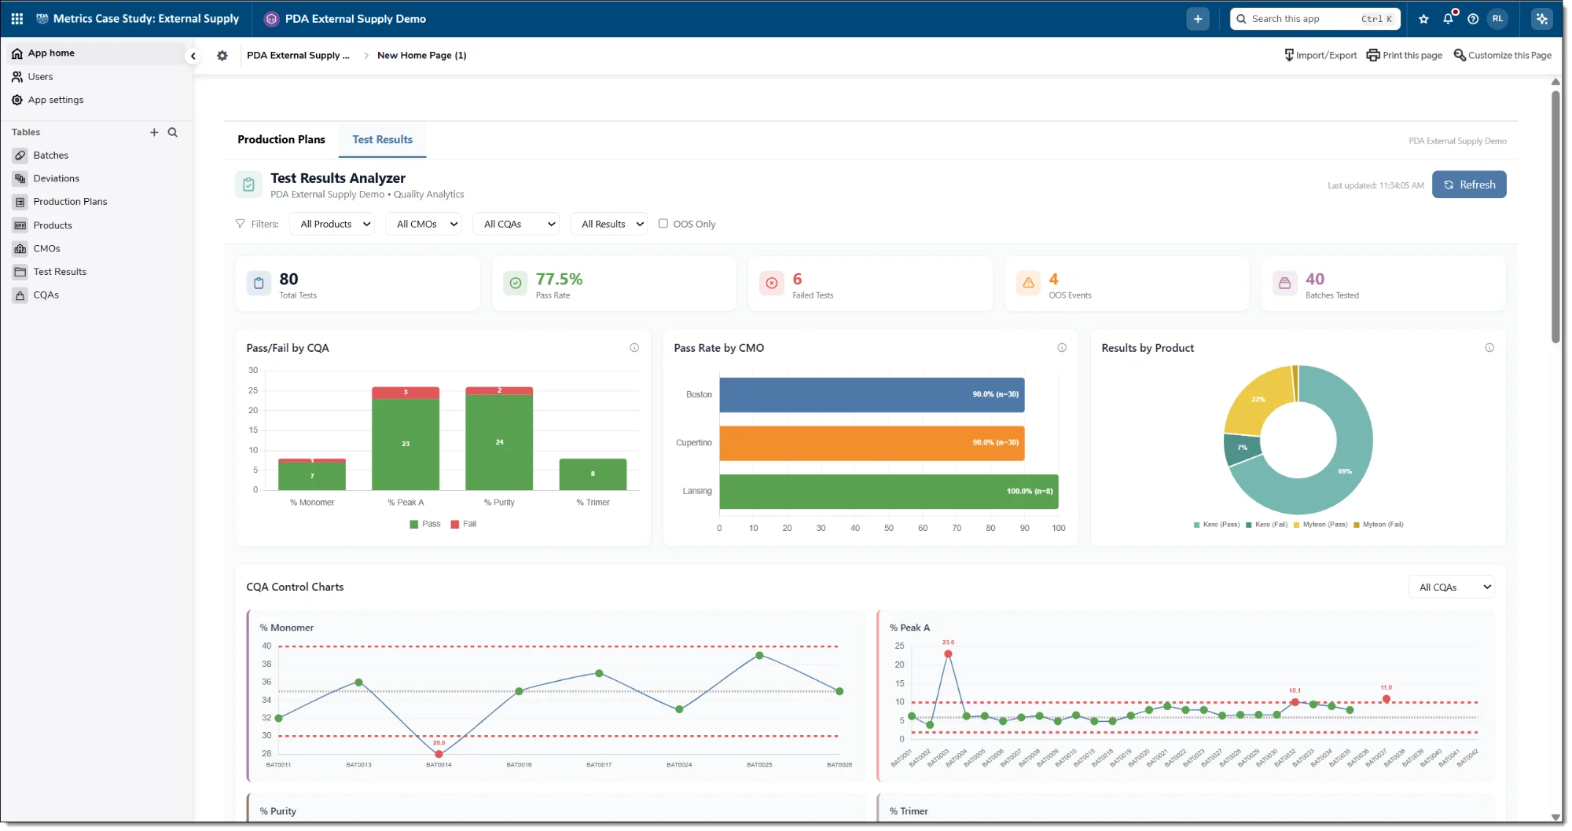Click Import/Export at the top right
Screen dimensions: 1572x831
(1320, 55)
